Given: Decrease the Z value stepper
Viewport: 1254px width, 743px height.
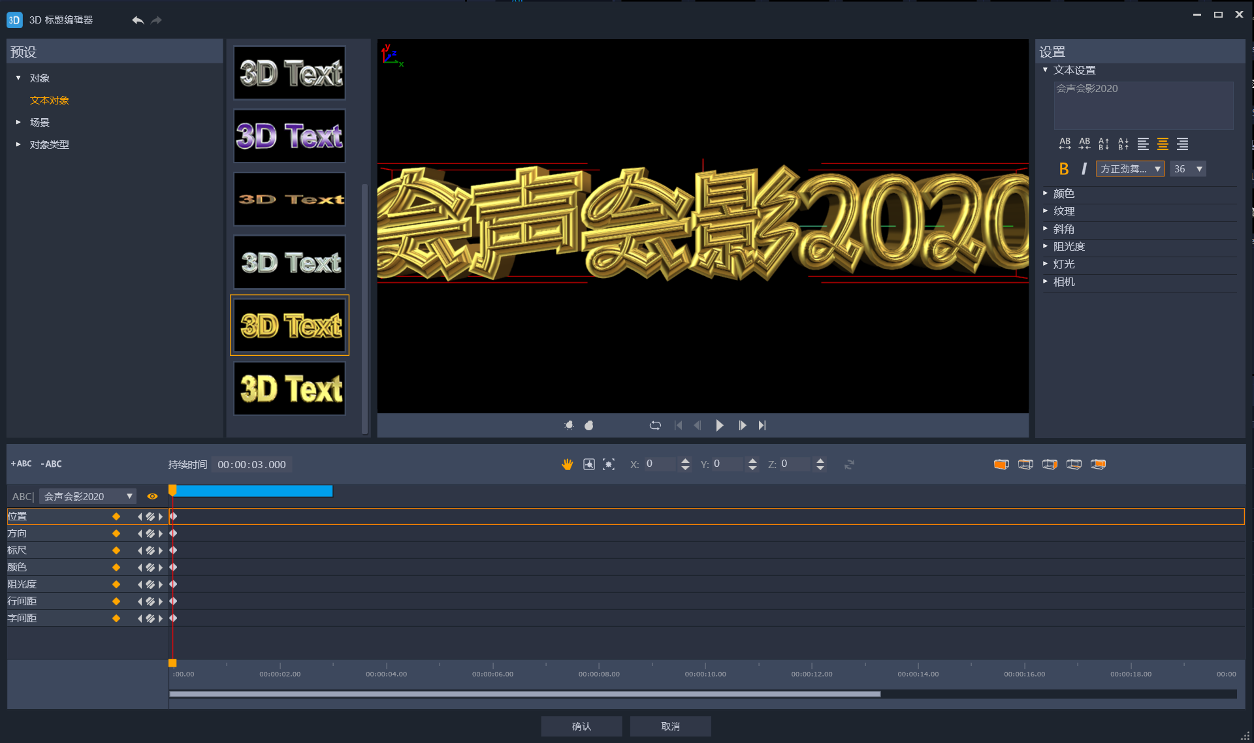Looking at the screenshot, I should coord(820,468).
